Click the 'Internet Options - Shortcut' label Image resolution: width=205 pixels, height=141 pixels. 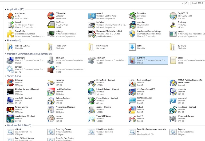click(108, 89)
